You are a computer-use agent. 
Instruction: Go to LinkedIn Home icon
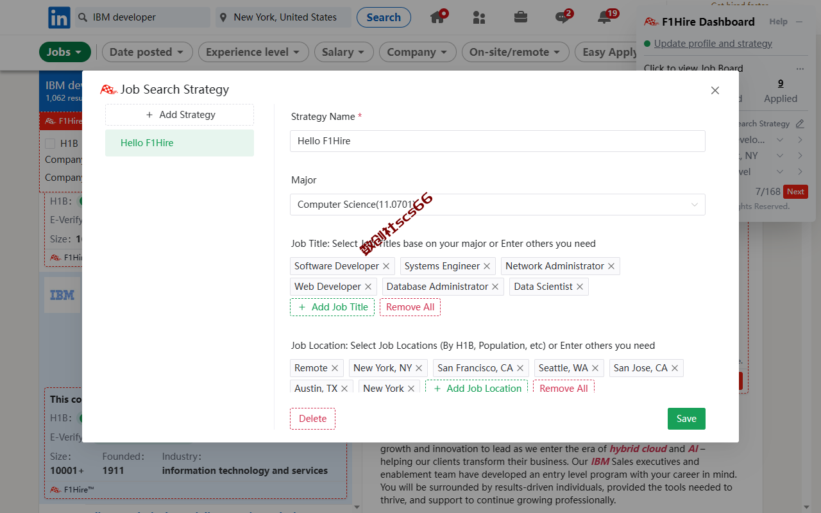(438, 17)
